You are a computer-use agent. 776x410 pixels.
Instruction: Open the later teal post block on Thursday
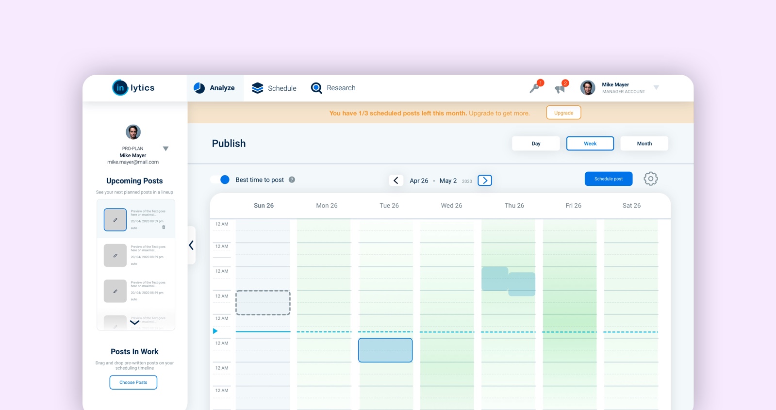pos(522,284)
